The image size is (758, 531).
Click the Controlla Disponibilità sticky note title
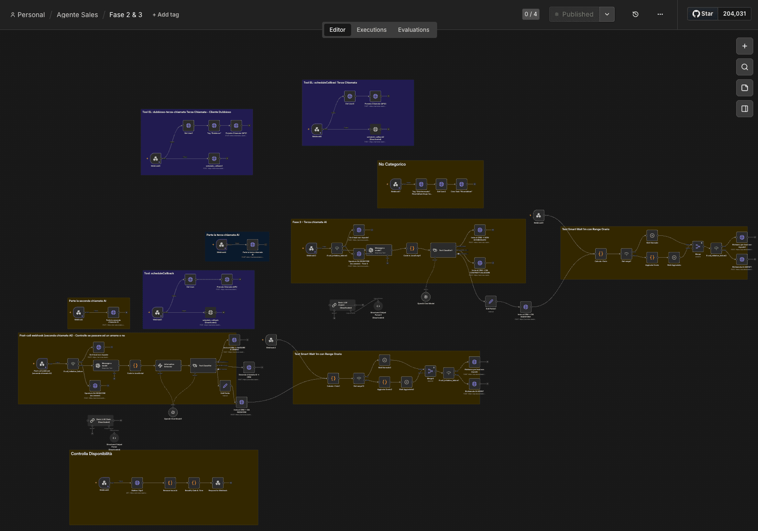pyautogui.click(x=92, y=454)
